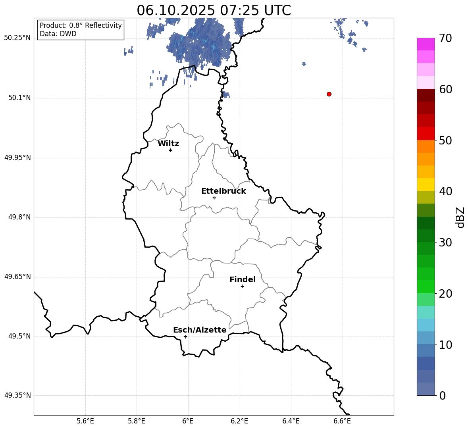
Task: Click the 6.2°E longitude label
Action: tap(239, 421)
